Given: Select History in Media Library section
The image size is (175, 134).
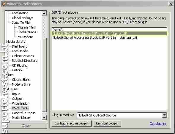Looking at the screenshot, I should coord(17,70).
